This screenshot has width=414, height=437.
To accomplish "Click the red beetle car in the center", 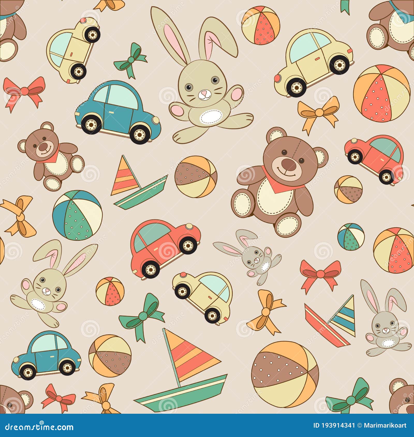I will pos(166,248).
